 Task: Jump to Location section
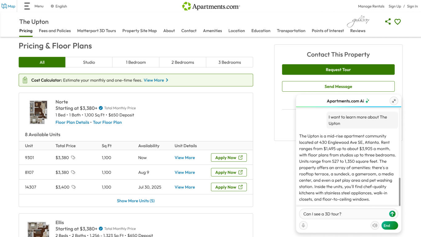pos(237,31)
